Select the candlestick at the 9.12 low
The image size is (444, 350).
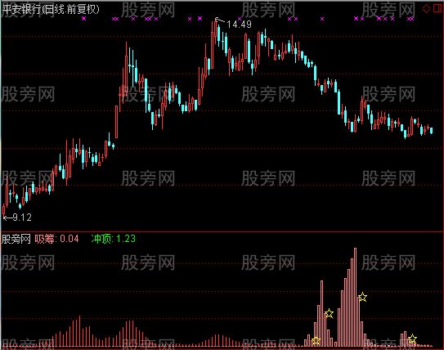[x=4, y=211]
